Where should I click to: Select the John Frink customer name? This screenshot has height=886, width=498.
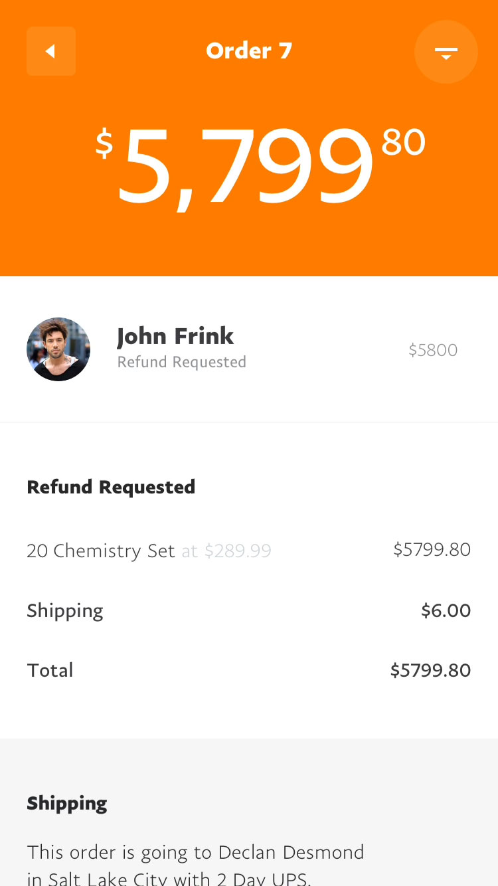pos(175,336)
